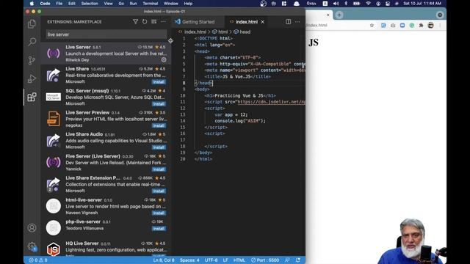This screenshot has height=264, width=470.
Task: Click the jsdelivr CDN link in code
Action: 271,102
